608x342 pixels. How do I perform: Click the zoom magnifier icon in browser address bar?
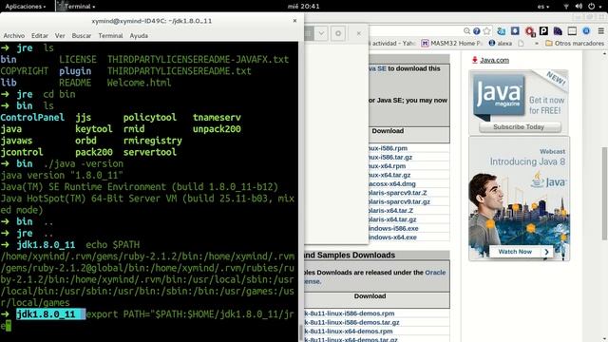[466, 31]
